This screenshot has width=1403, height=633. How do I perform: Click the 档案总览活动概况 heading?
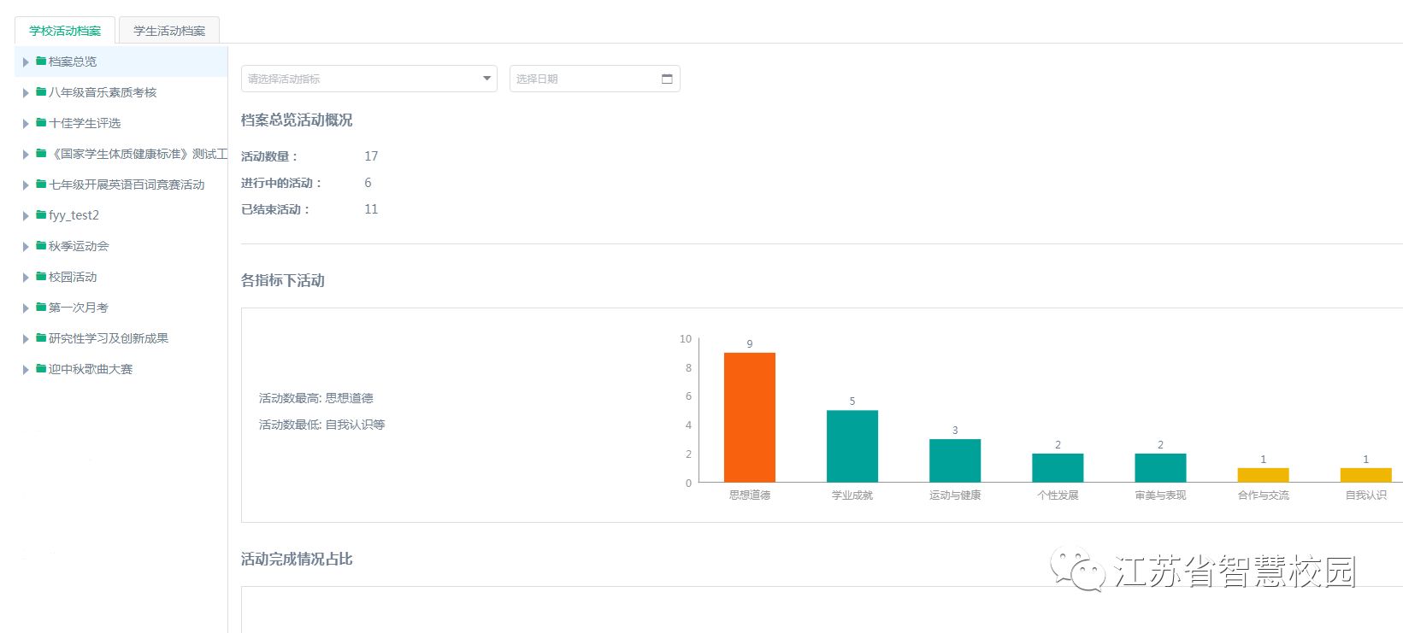click(x=297, y=120)
